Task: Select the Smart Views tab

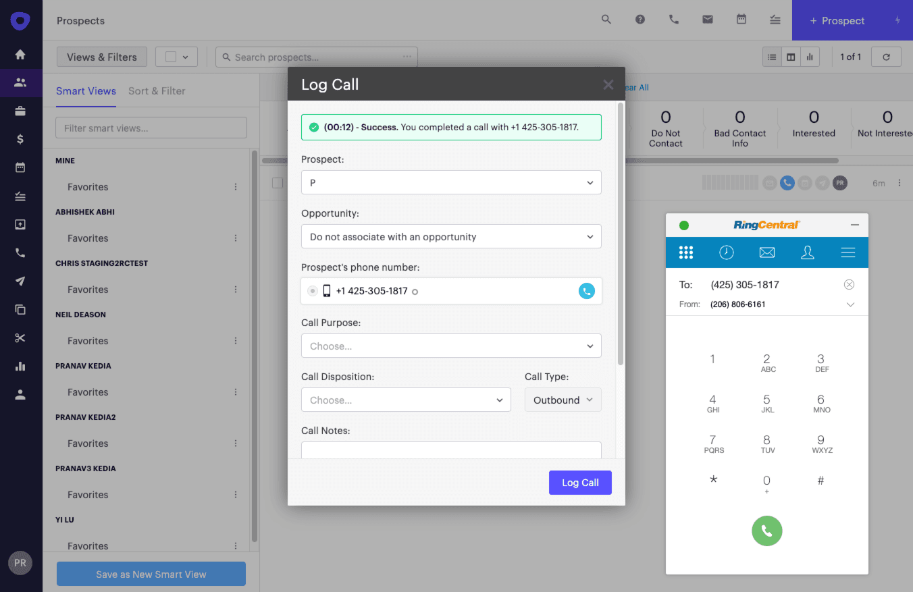Action: [x=86, y=91]
